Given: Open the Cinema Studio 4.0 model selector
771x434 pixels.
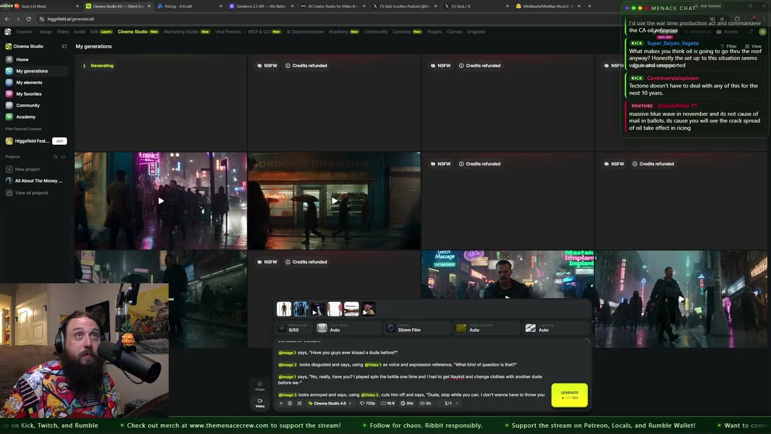Looking at the screenshot, I should tap(329, 403).
